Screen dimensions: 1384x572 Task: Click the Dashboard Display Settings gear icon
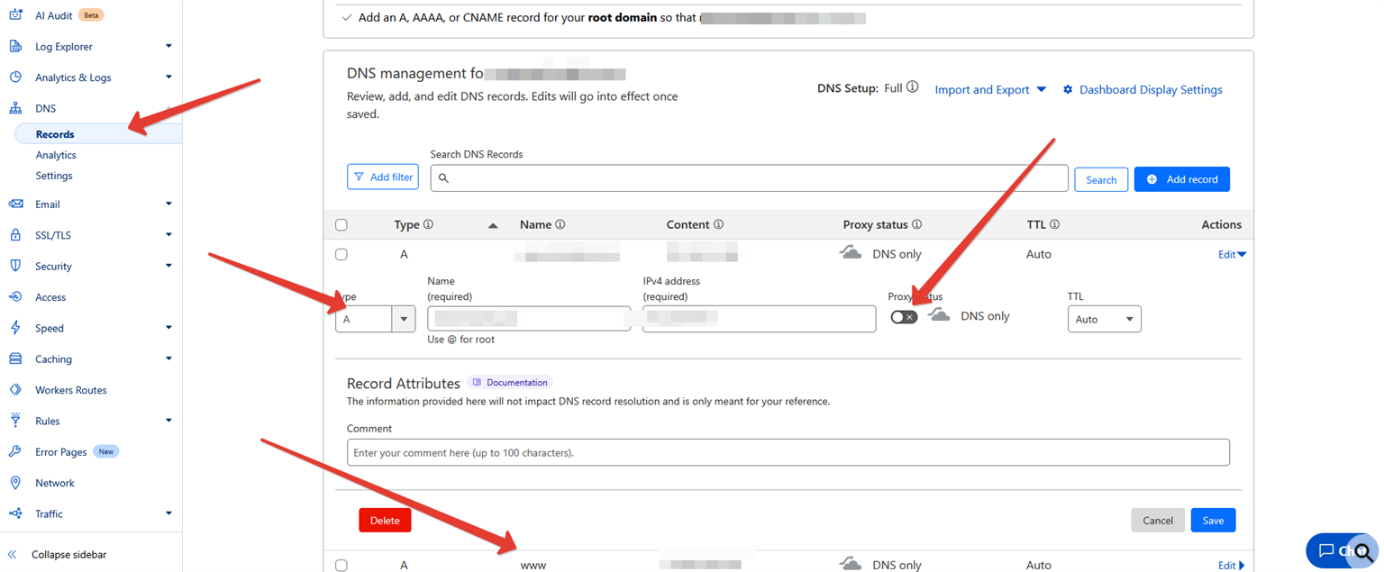(1068, 90)
